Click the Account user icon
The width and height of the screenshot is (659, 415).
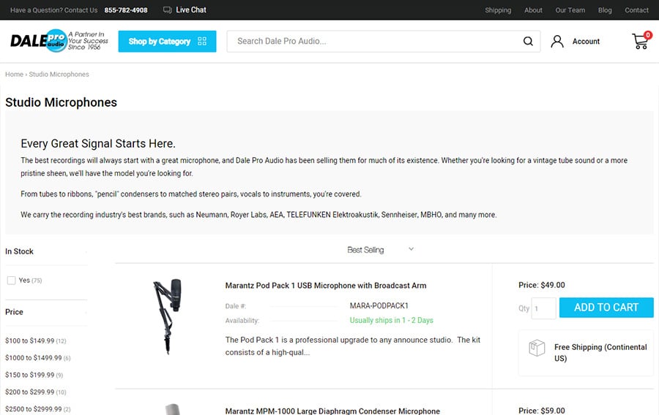tap(557, 41)
